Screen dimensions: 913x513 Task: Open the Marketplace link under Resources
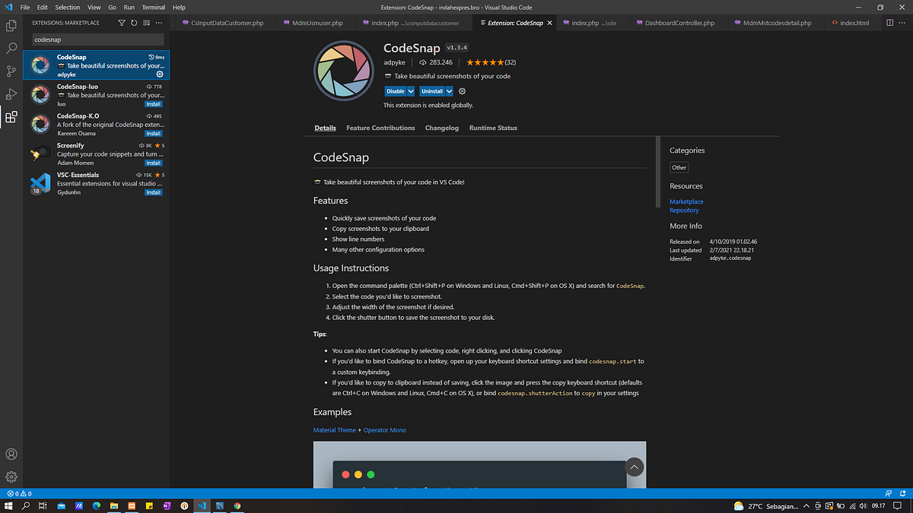coord(686,201)
